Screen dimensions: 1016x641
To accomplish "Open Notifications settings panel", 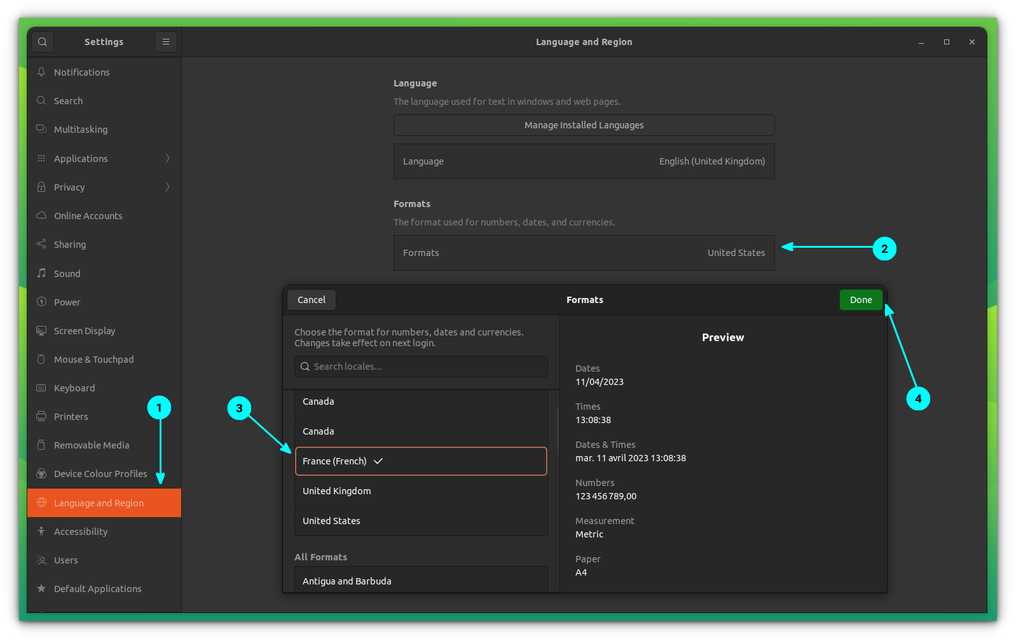I will [x=104, y=72].
